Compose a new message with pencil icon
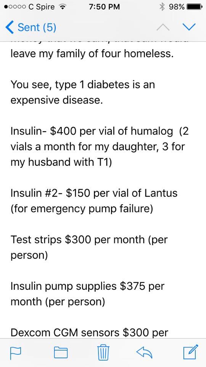This screenshot has width=206, height=367. click(x=191, y=352)
